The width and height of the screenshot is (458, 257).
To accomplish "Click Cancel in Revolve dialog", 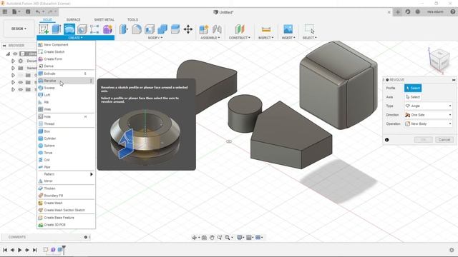I will 444,140.
